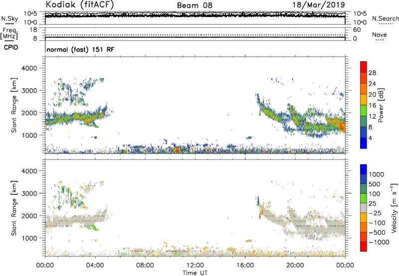Click the '4000' tick on the power panel range axis

29,68
